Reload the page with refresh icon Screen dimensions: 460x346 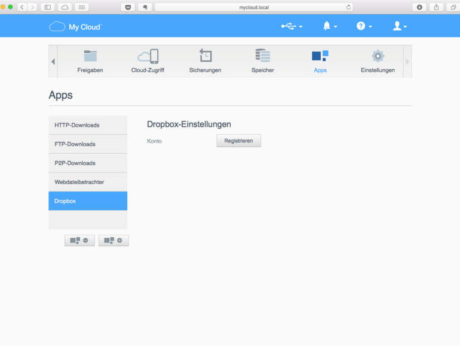tap(348, 7)
